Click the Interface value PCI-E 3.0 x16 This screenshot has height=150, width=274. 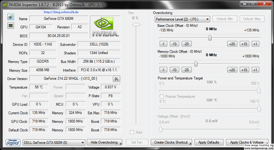99,70
